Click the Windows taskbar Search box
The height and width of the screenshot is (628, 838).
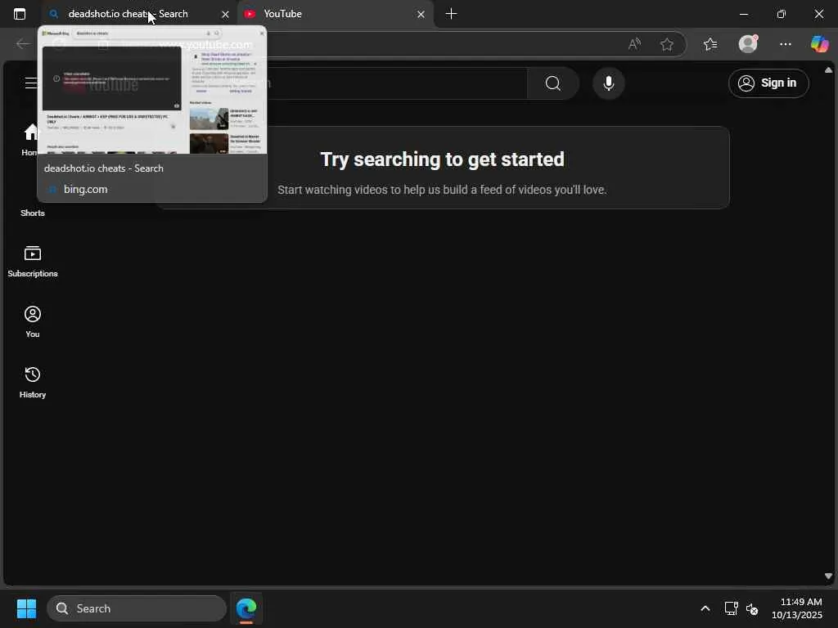tap(137, 608)
